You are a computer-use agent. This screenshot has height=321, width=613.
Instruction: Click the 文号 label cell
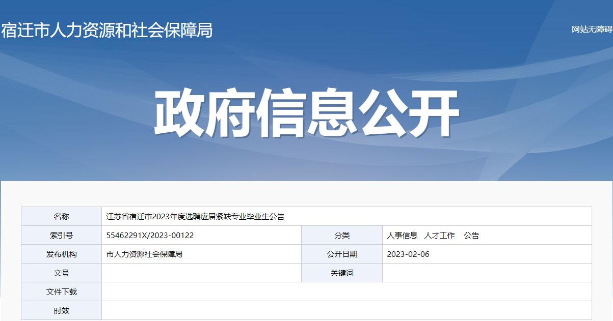(62, 273)
